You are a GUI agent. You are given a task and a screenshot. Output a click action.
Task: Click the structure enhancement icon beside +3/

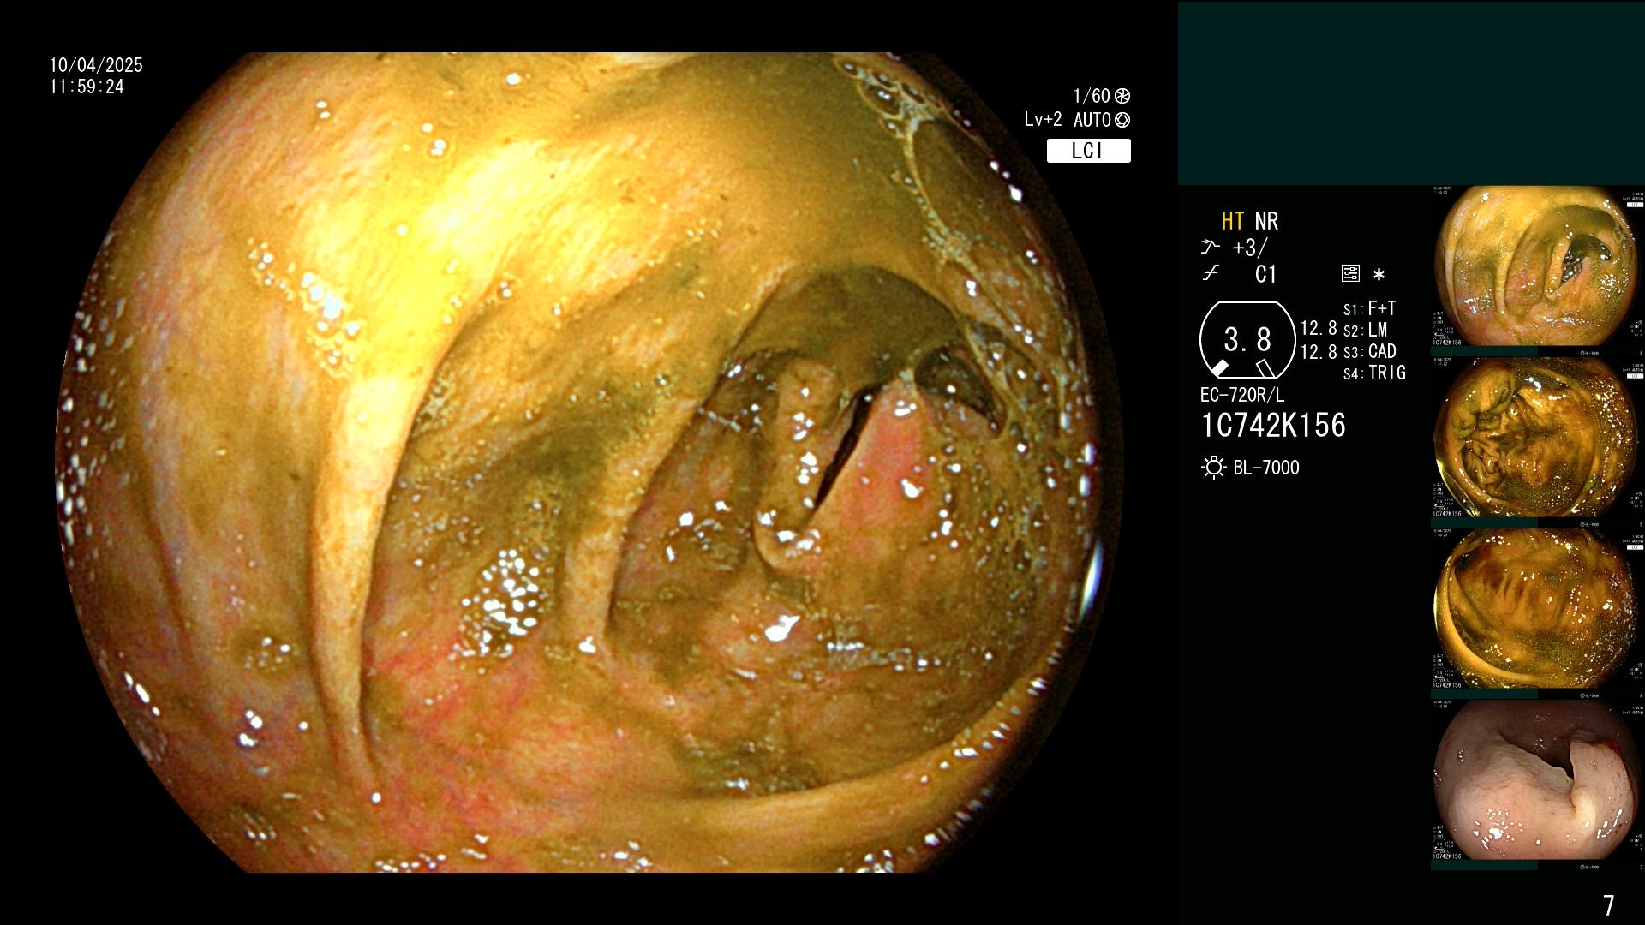point(1210,247)
